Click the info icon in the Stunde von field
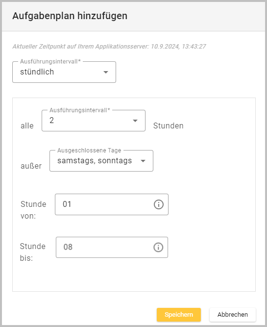The height and width of the screenshot is (327, 267). (x=159, y=204)
